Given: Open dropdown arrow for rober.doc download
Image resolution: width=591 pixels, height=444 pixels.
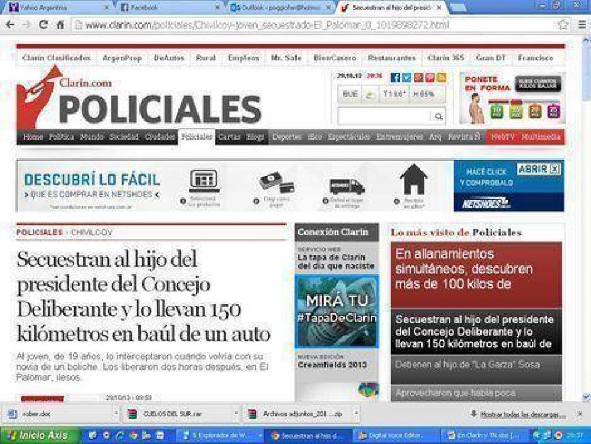Looking at the screenshot, I should coord(115,414).
